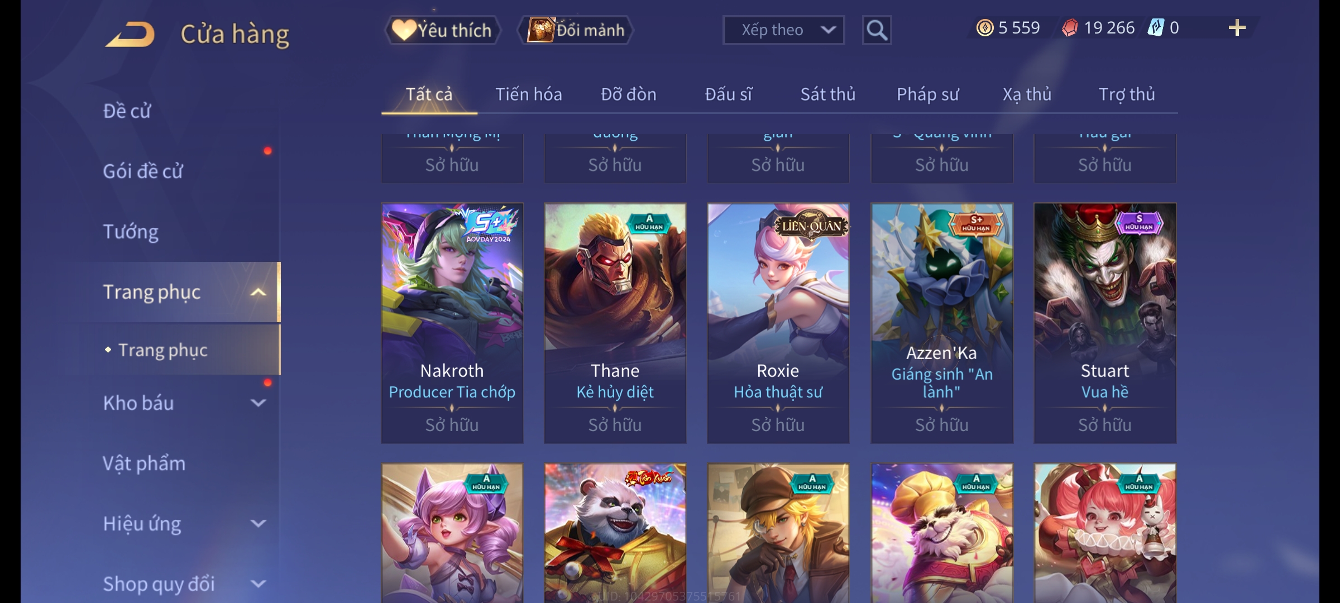The width and height of the screenshot is (1340, 603).
Task: Open the Đổi mảnh chest icon
Action: click(540, 30)
